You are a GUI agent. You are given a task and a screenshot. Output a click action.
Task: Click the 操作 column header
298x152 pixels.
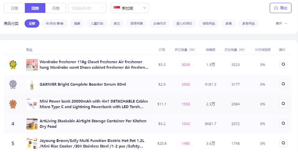282,50
